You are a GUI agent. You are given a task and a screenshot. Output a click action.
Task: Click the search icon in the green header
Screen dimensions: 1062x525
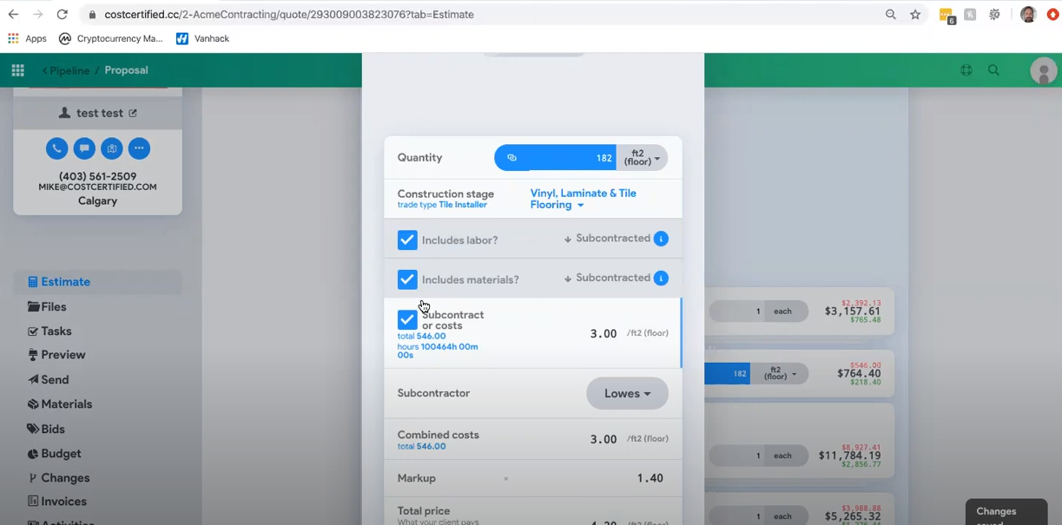click(993, 70)
